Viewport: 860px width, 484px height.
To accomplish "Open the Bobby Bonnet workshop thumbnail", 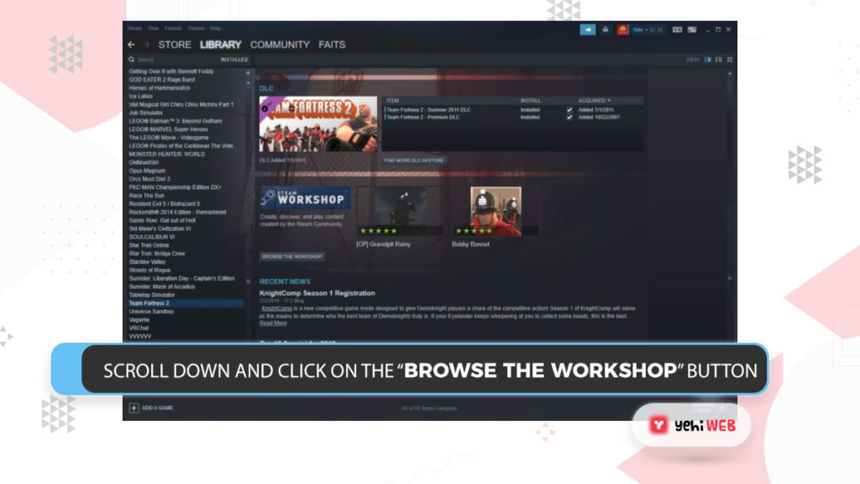I will [x=496, y=211].
